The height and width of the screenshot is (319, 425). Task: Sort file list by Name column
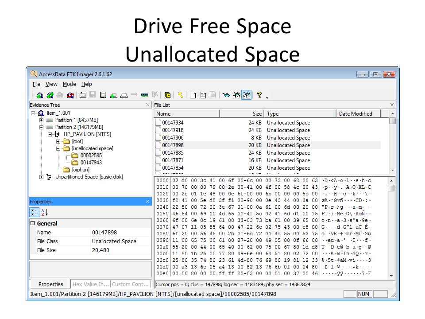tap(187, 114)
